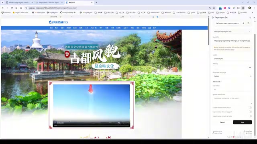Image resolution: width=257 pixels, height=144 pixels.
Task: Click the side panel vertical scrollbar
Action: [x=255, y=85]
